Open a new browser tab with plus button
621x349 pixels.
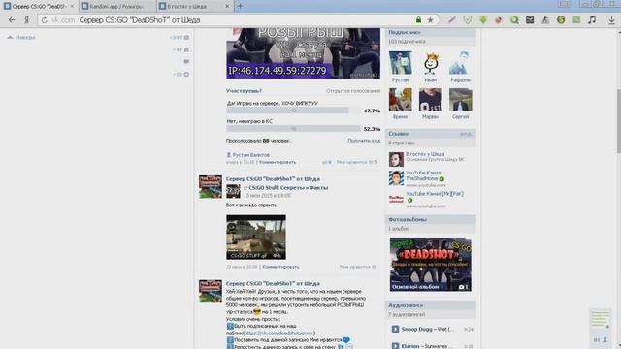point(240,6)
